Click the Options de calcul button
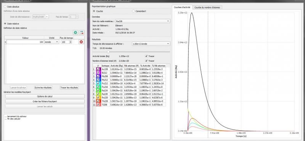 45,97
